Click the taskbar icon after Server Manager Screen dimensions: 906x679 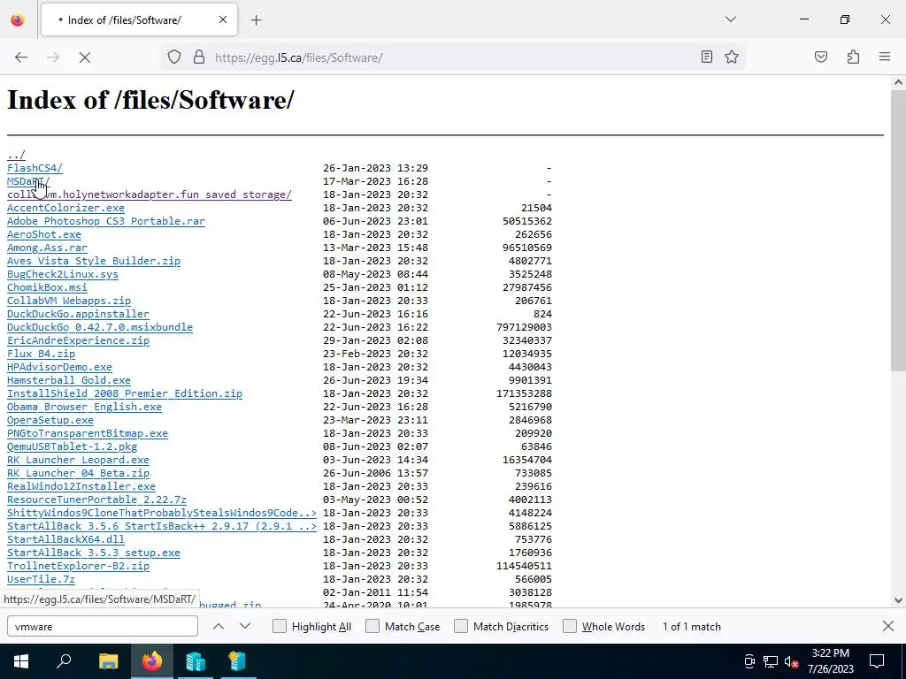click(237, 661)
